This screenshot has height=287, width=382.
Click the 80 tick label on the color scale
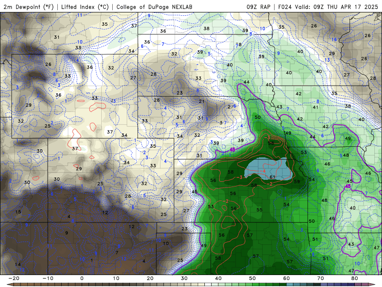355,278
